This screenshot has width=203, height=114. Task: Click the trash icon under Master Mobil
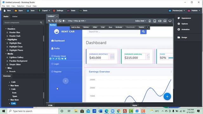click(x=65, y=59)
